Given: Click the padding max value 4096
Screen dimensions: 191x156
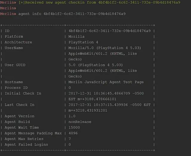Looking at the screenshot, I should [x=73, y=133].
